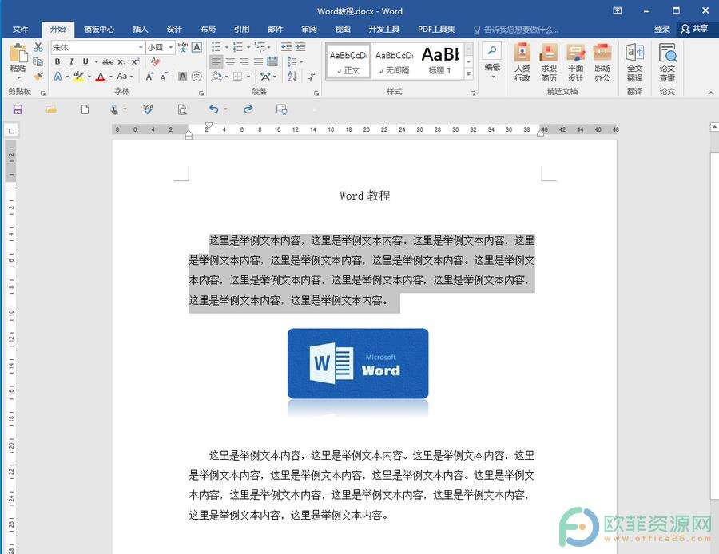This screenshot has height=554, width=719.
Task: Click the red font color button
Action: tap(100, 77)
